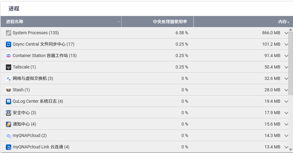
Task: Click the Qsync Central sync icon
Action: point(8,44)
